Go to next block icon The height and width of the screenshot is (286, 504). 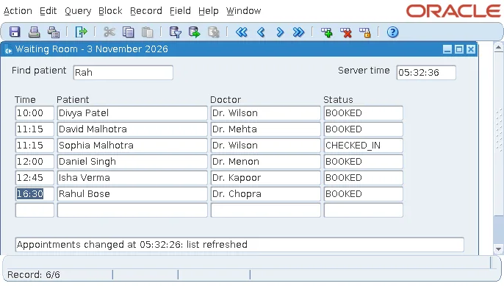[x=298, y=32]
